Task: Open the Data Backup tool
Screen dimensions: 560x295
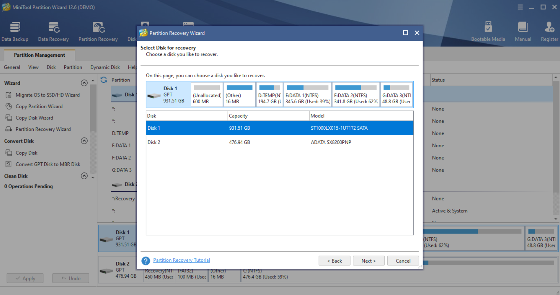Action: pos(15,32)
